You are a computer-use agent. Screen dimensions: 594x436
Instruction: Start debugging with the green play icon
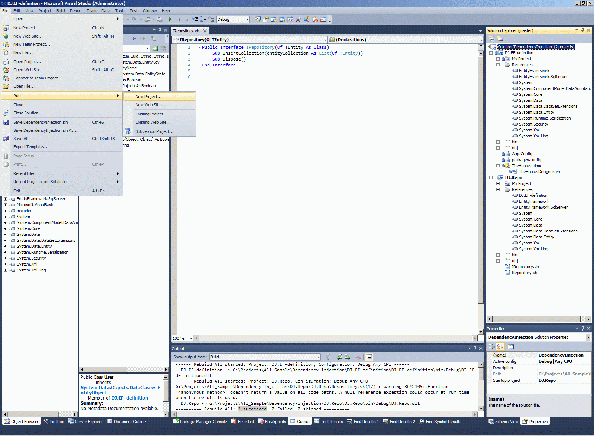pos(170,19)
